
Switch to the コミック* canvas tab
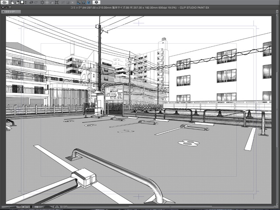pyautogui.click(x=11, y=12)
